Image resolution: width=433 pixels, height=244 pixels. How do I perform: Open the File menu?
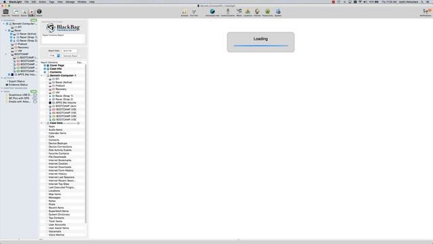pyautogui.click(x=26, y=2)
